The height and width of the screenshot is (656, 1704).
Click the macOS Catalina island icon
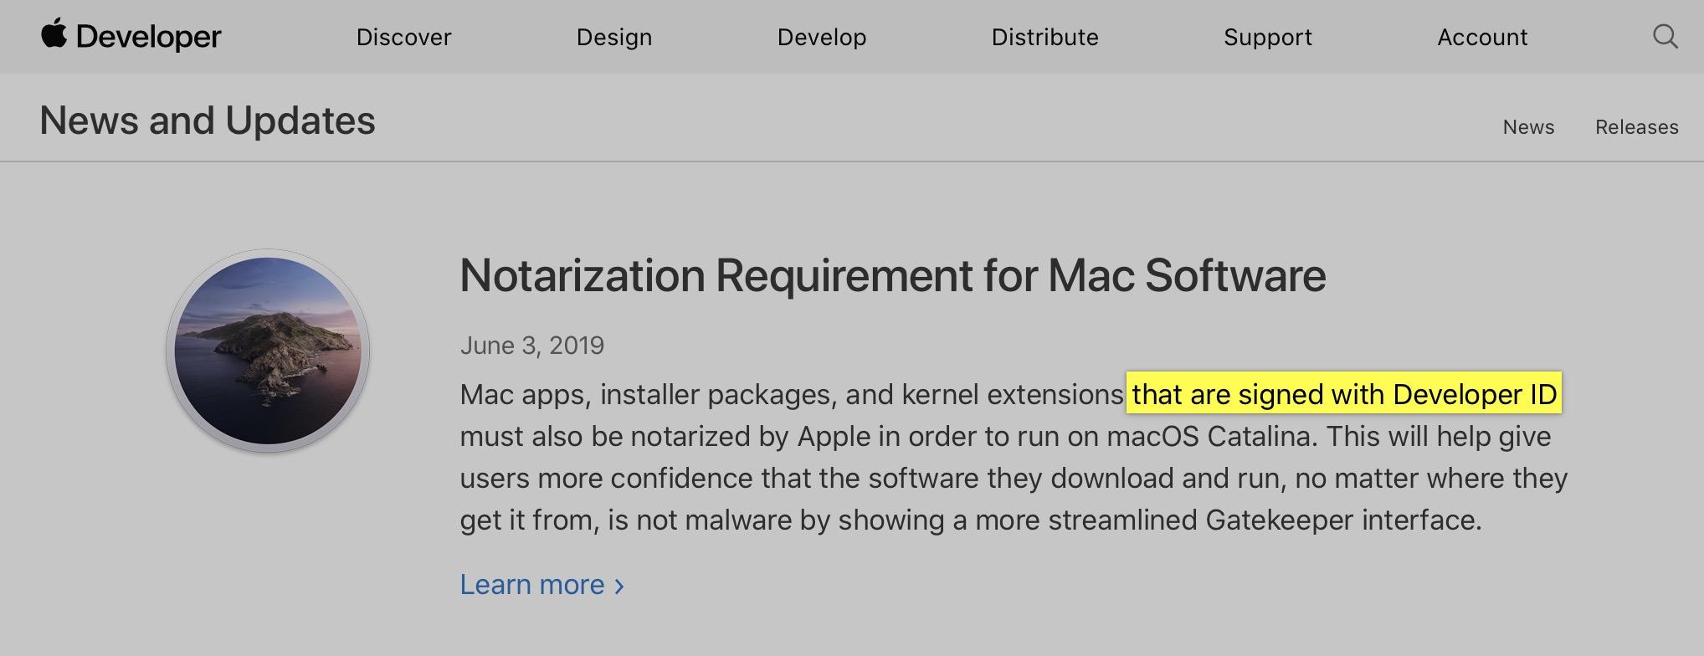[x=268, y=351]
